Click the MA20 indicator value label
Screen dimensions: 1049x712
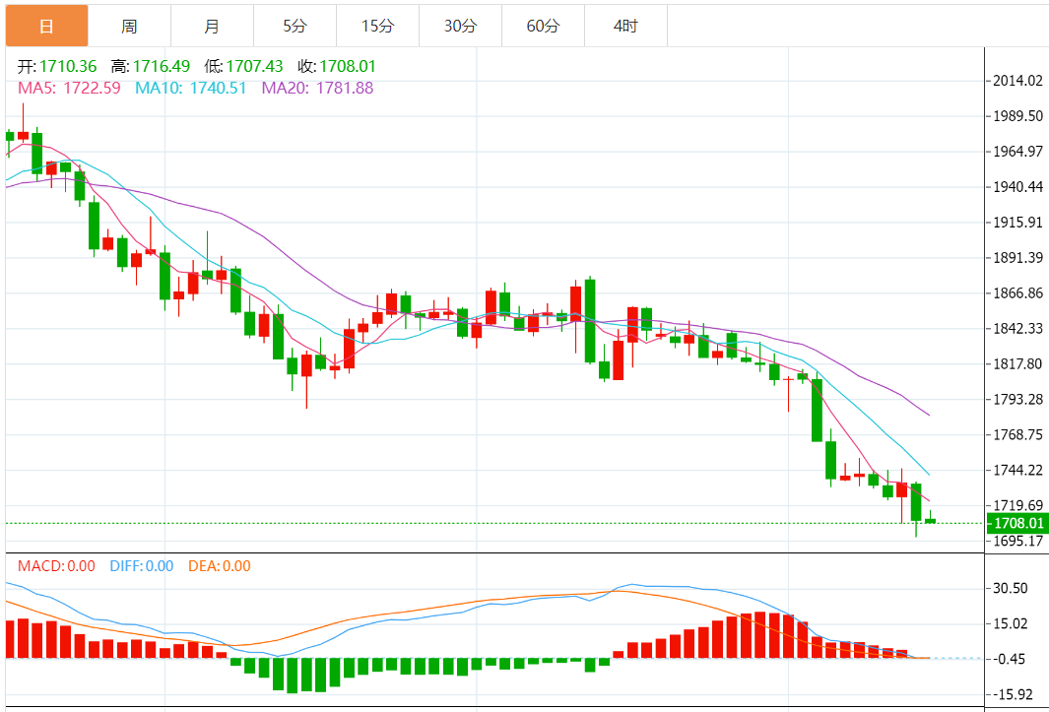point(317,88)
